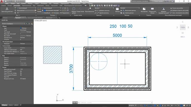
Task: Open the text style Аннотативный dropdown
Action: click(27, 8)
